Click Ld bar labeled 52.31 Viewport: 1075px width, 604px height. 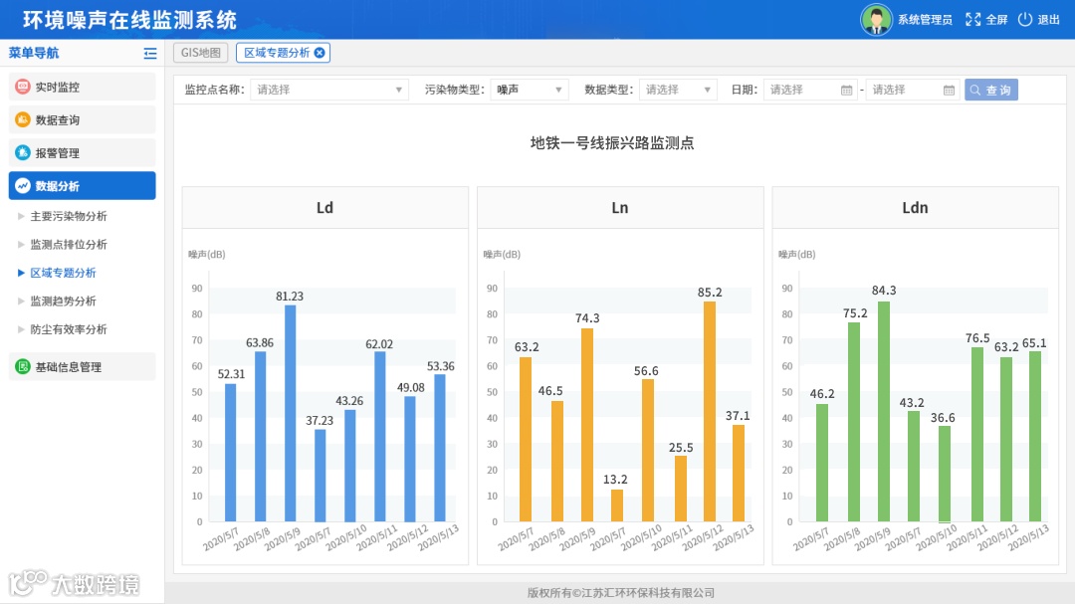[x=230, y=453]
